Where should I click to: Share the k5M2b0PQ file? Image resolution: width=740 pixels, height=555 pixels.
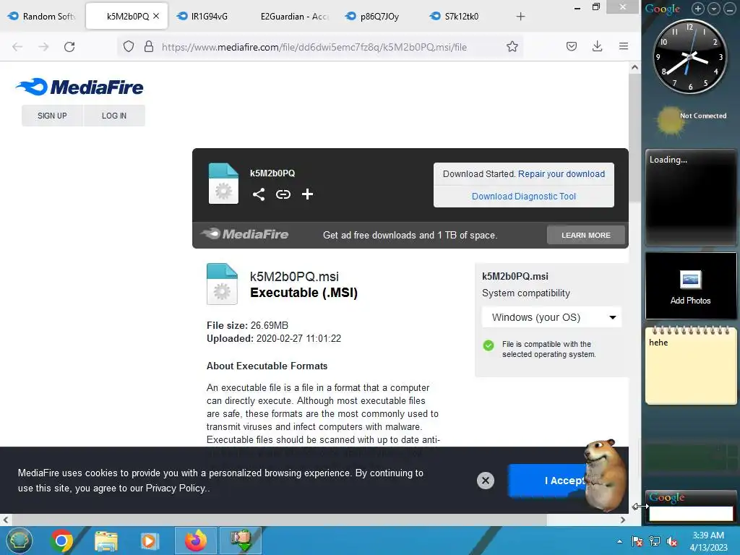click(258, 194)
